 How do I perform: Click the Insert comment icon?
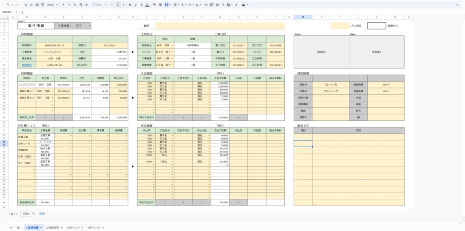212,5
